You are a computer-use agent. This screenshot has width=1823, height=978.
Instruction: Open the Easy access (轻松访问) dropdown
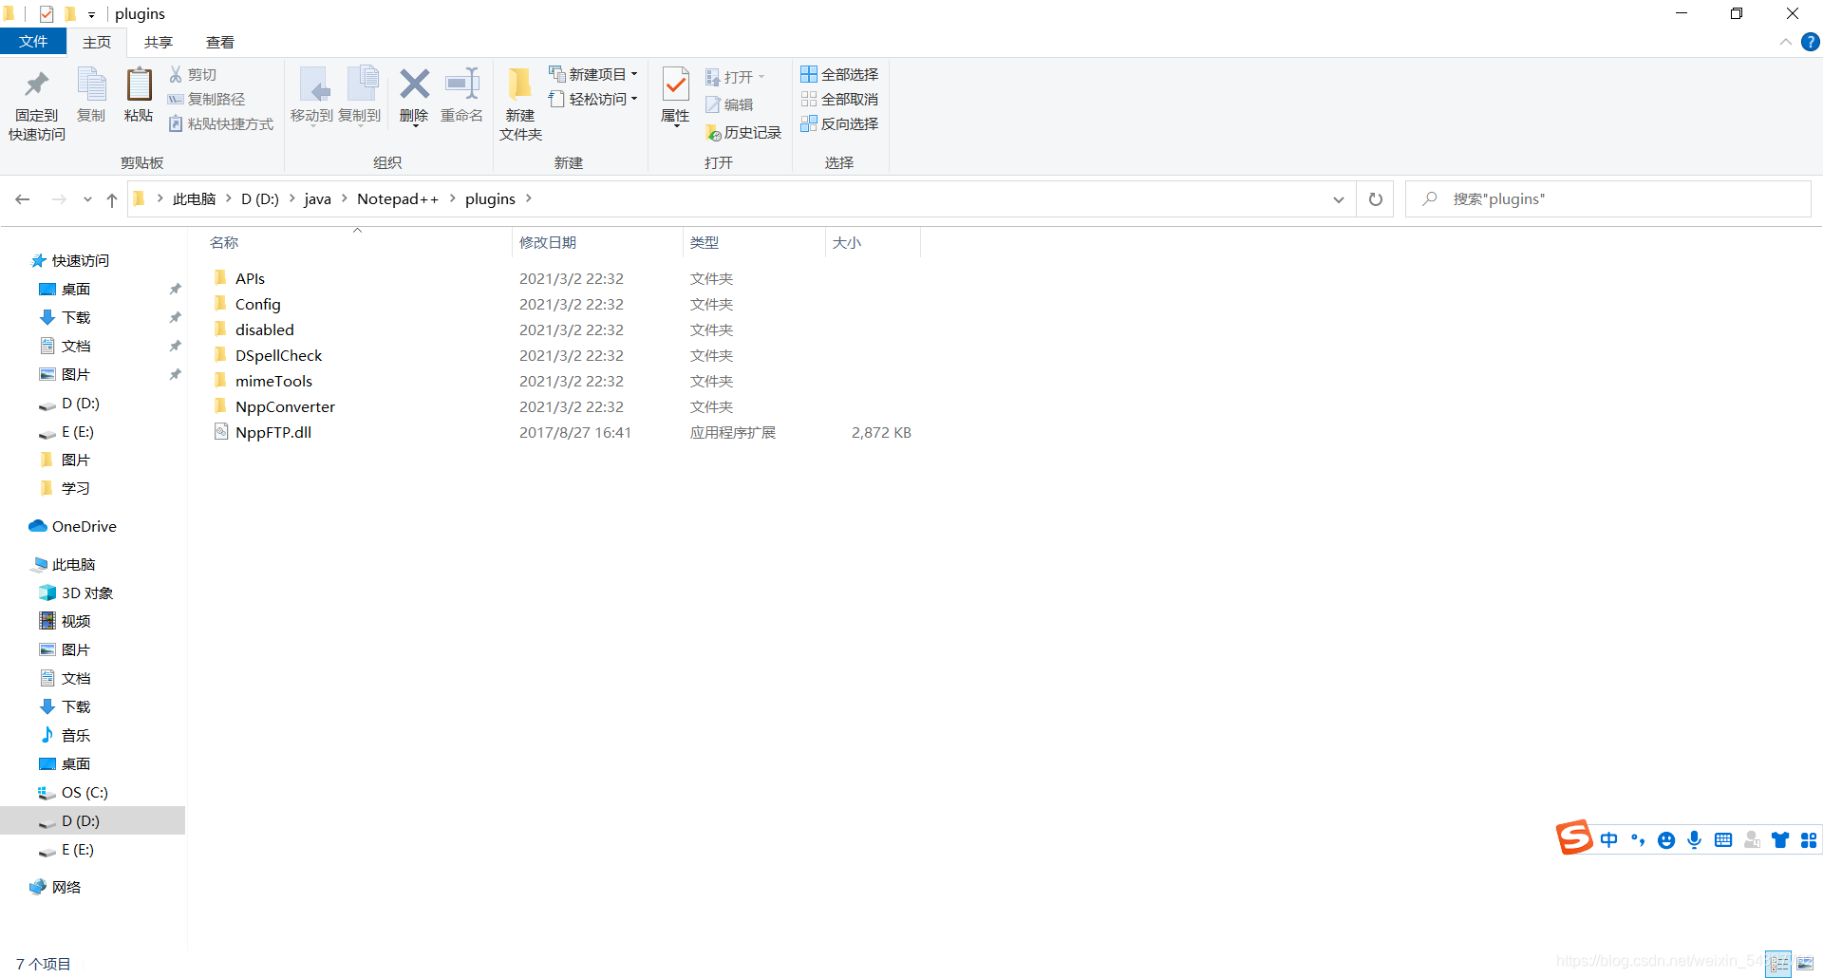(593, 99)
